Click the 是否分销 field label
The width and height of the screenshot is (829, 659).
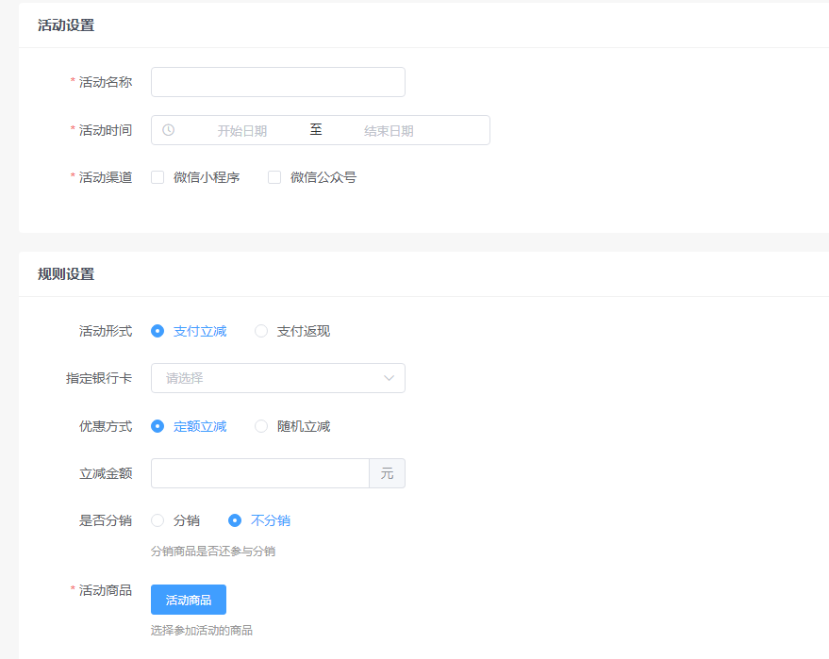[106, 520]
